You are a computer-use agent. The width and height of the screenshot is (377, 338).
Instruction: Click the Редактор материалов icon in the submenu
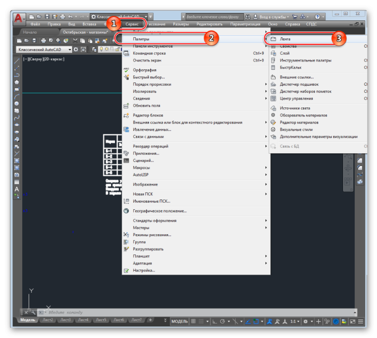(x=273, y=123)
